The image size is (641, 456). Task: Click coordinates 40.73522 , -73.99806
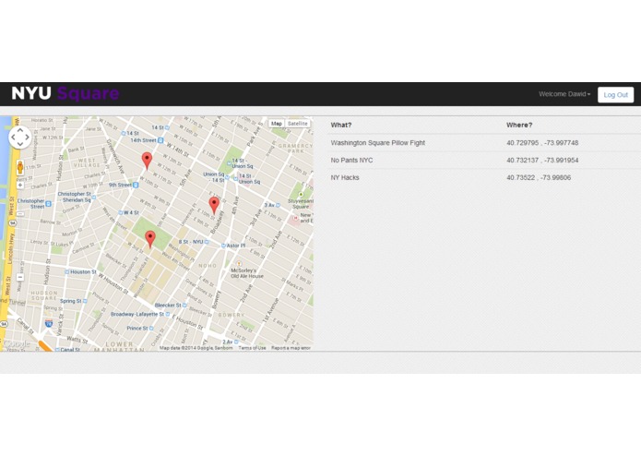(539, 177)
